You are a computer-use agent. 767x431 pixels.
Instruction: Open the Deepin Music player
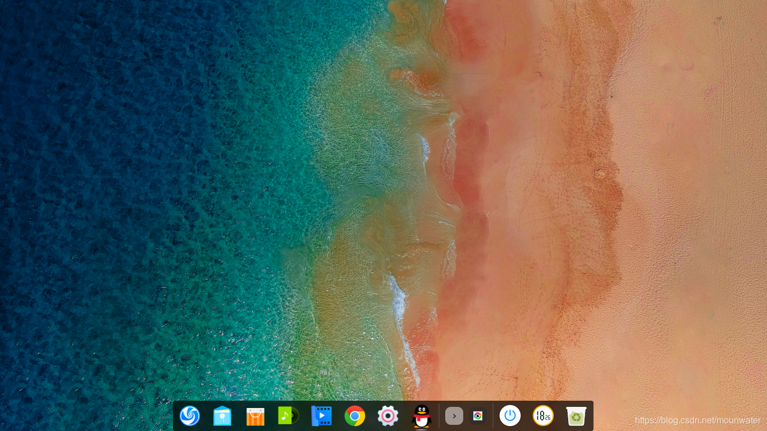click(288, 416)
